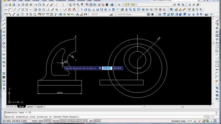221x124 pixels.
Task: Click the Help question mark icon
Action: (112, 4)
